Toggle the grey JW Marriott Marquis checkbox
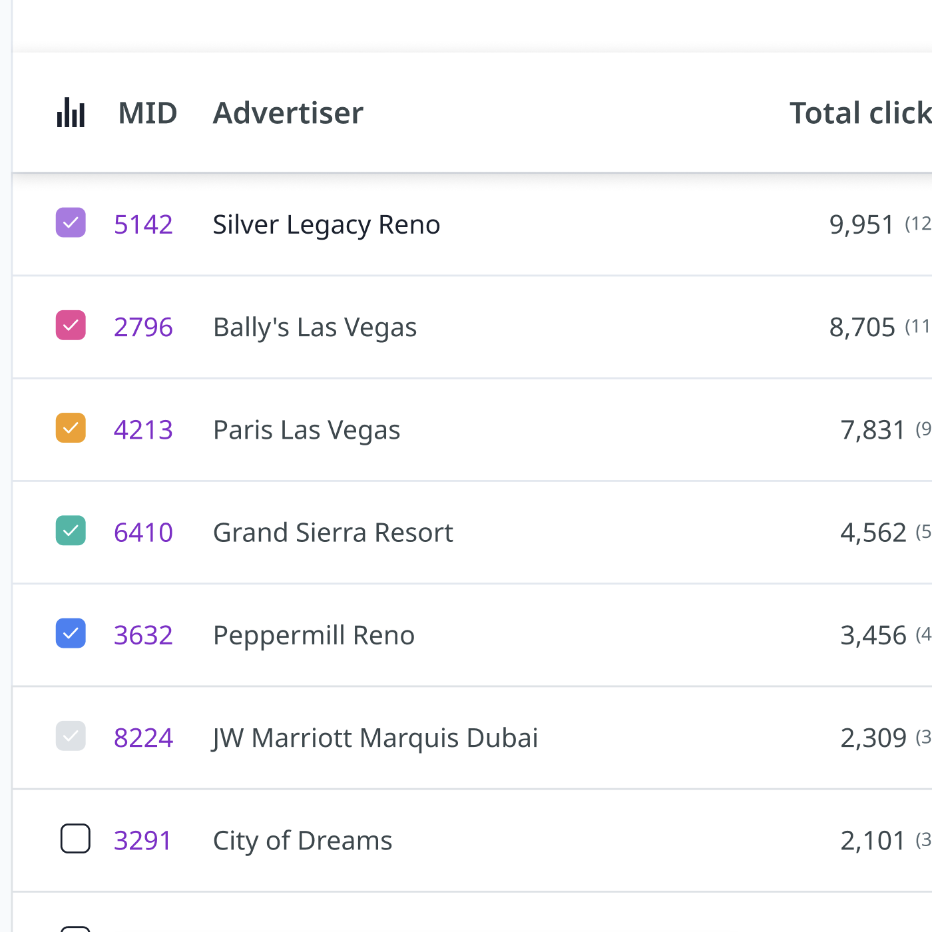 point(71,736)
